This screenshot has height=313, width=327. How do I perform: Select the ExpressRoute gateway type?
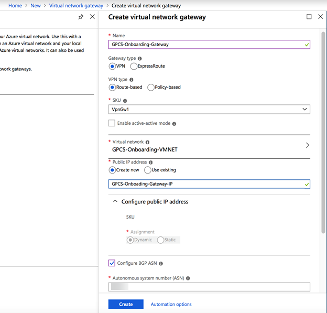coord(134,67)
